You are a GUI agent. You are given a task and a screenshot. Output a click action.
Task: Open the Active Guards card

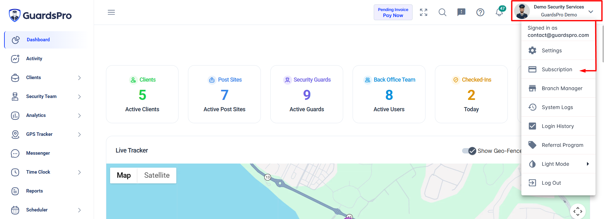coord(307,94)
